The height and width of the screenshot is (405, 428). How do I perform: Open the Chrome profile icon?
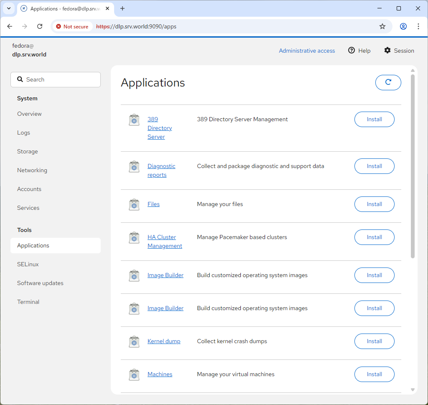403,26
